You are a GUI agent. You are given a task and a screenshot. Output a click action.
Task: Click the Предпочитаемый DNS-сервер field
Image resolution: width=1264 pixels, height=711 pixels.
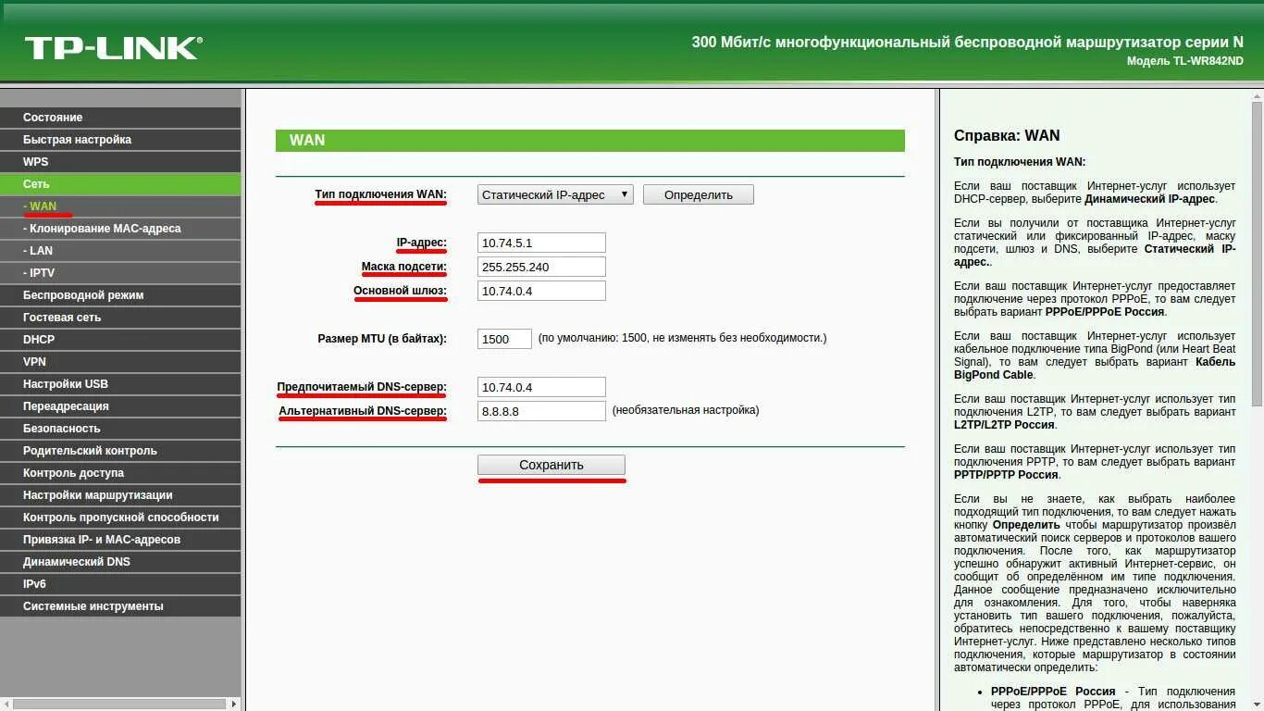coord(541,387)
